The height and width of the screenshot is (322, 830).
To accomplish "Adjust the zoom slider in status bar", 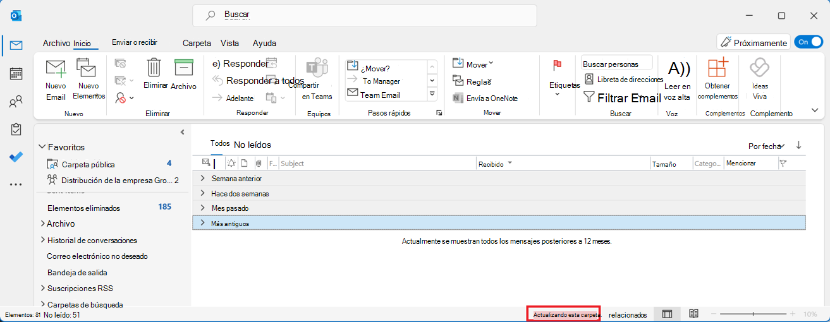I will [754, 314].
